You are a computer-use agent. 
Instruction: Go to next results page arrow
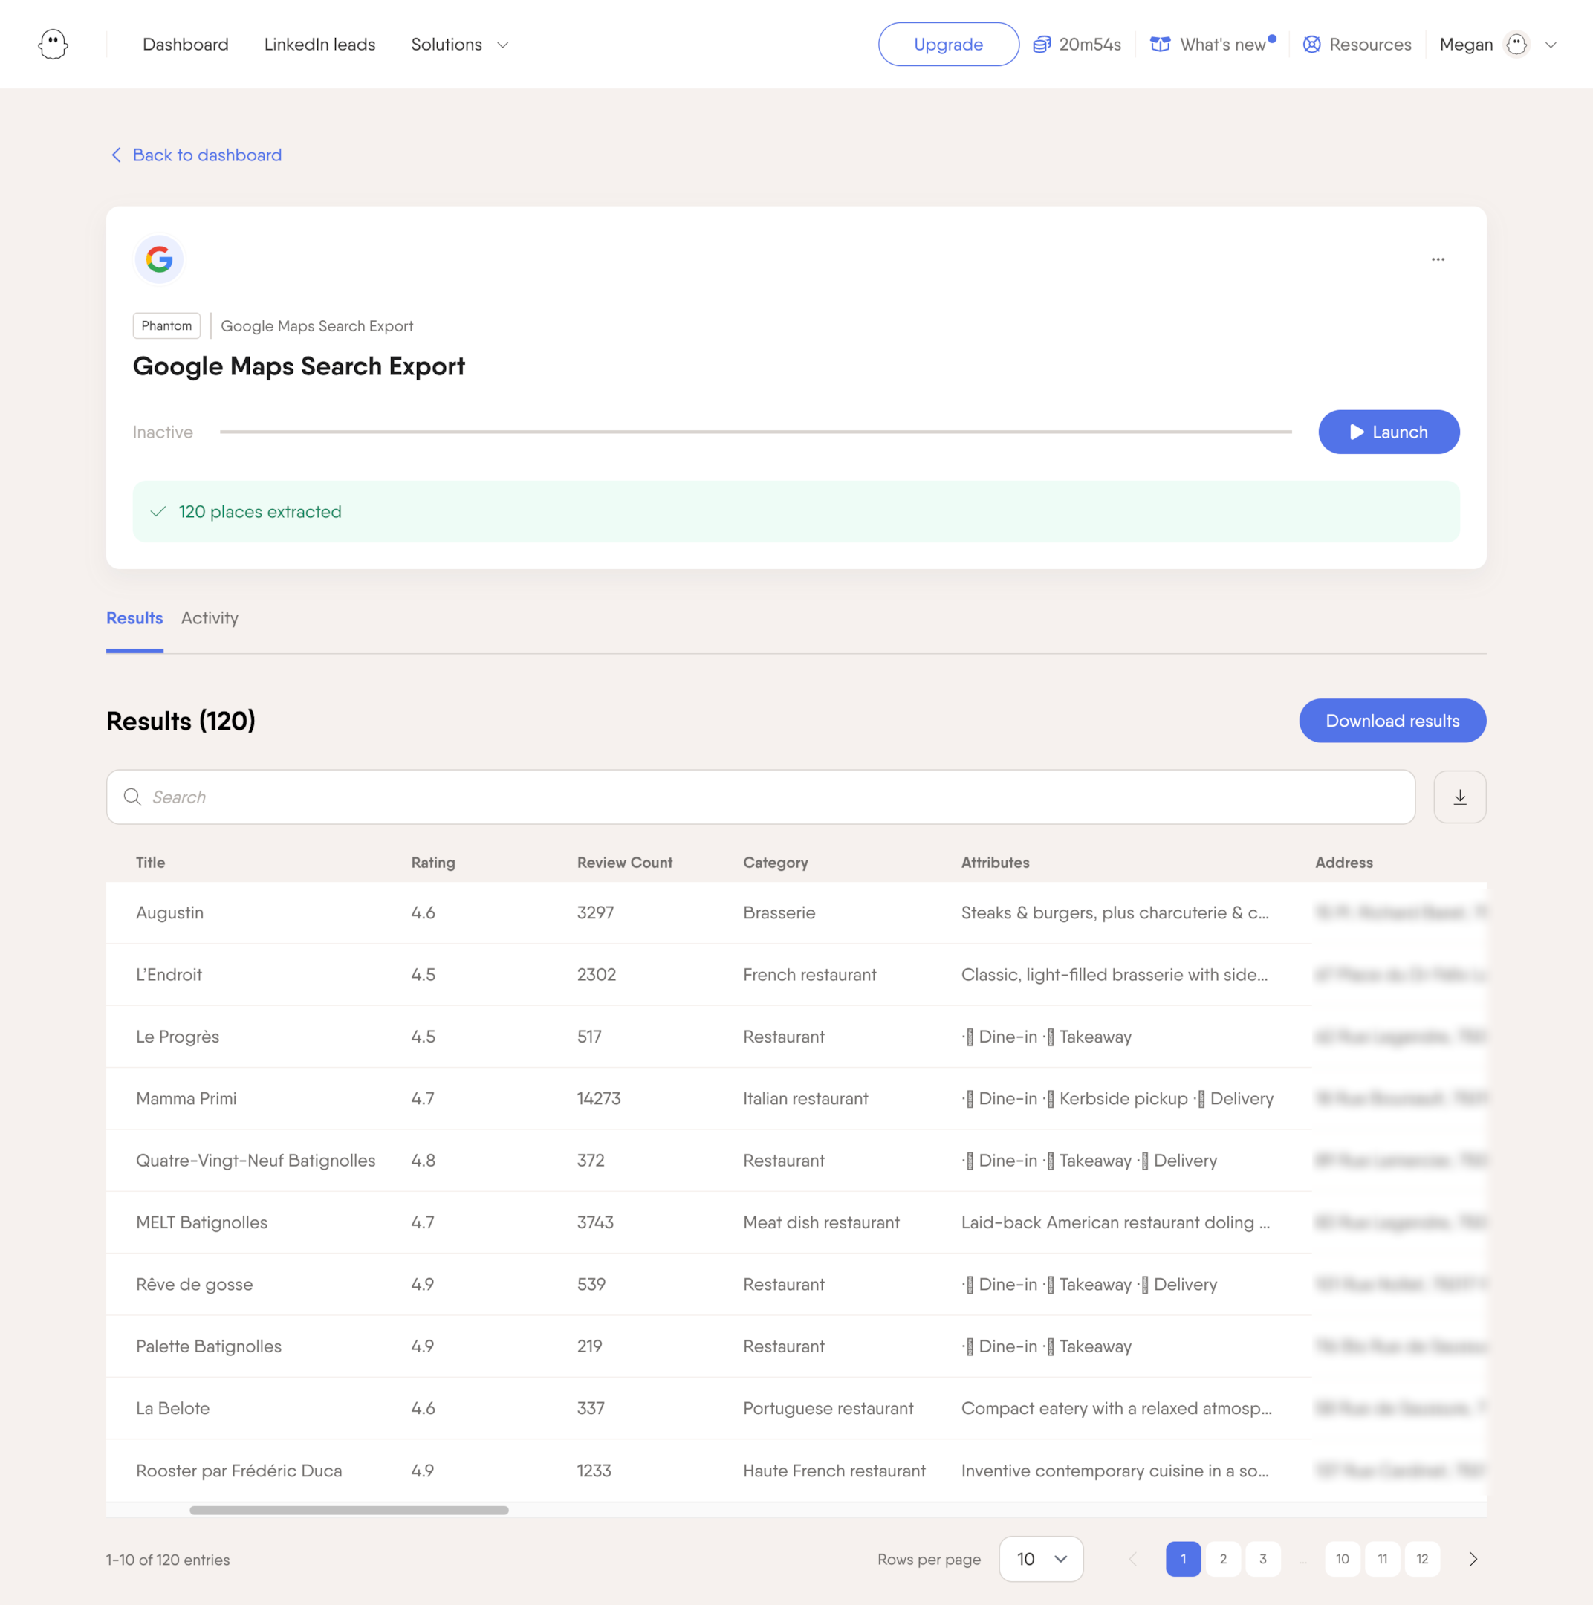point(1473,1558)
